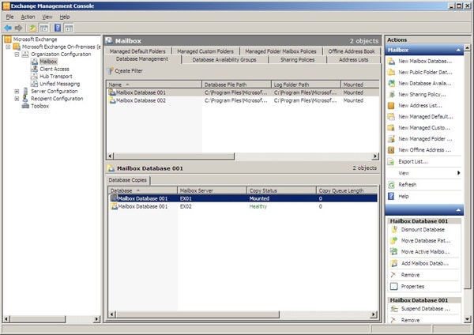Collapse Organization Configuration tree node
This screenshot has height=335, width=474.
coord(17,55)
